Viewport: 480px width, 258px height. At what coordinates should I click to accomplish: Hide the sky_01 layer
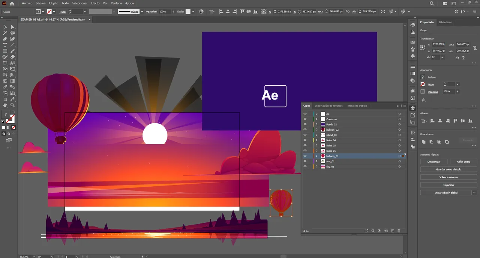tap(305, 166)
